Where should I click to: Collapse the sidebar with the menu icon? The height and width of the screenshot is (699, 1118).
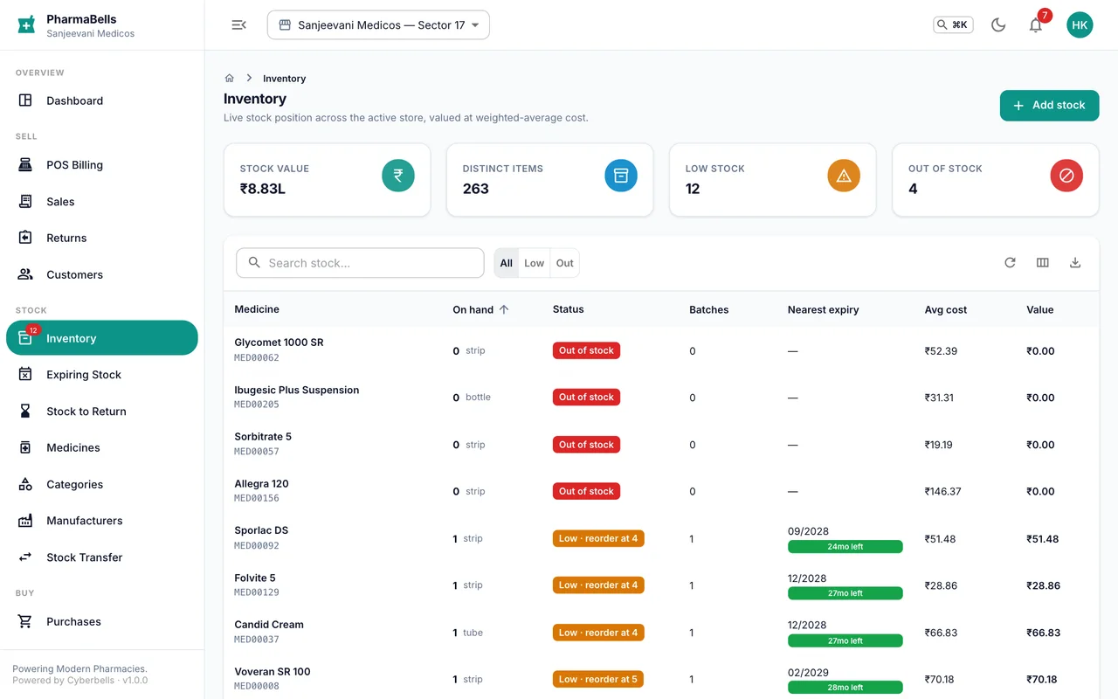tap(238, 24)
